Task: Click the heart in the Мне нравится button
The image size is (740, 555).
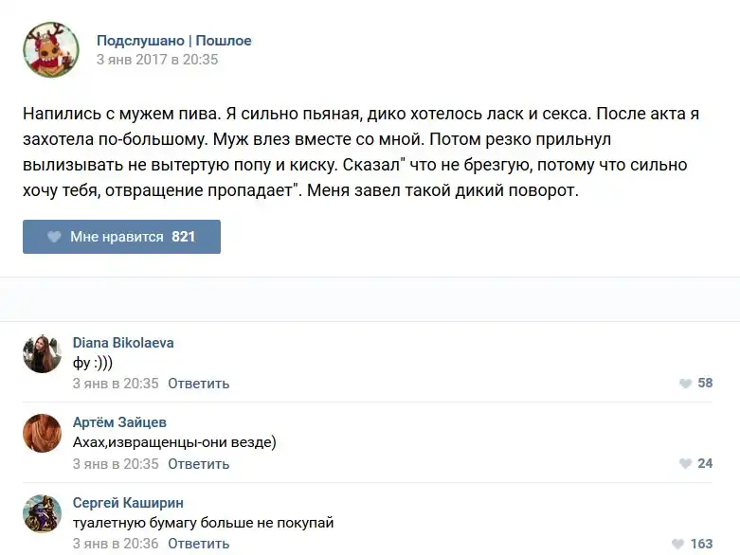Action: (54, 237)
